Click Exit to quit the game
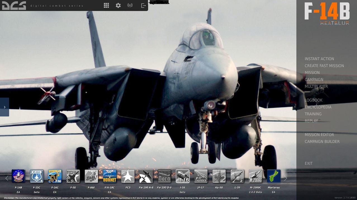The height and width of the screenshot is (200, 357). [x=309, y=164]
